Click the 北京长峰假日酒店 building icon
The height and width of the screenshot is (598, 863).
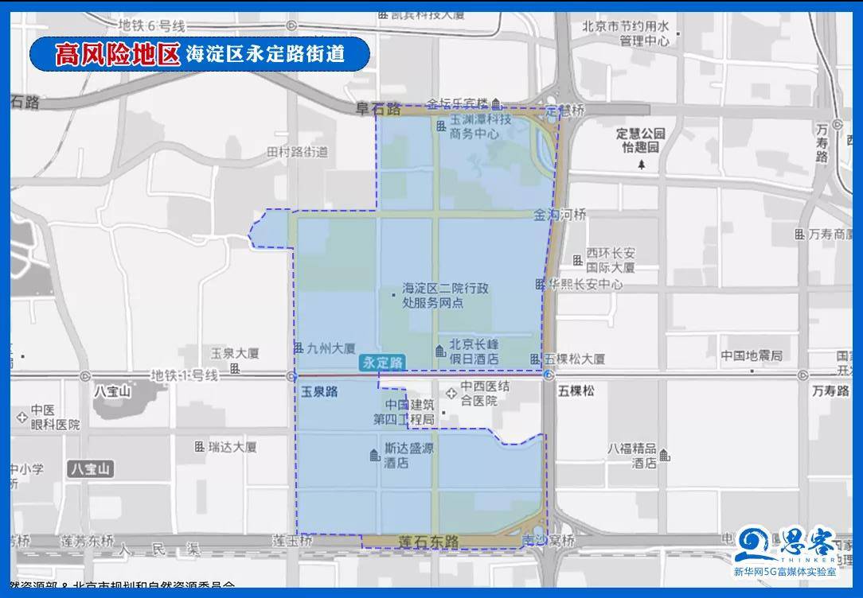(440, 350)
